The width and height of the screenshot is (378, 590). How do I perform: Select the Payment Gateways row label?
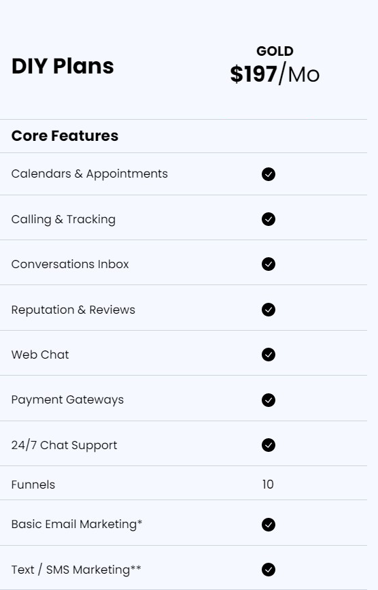click(x=67, y=400)
